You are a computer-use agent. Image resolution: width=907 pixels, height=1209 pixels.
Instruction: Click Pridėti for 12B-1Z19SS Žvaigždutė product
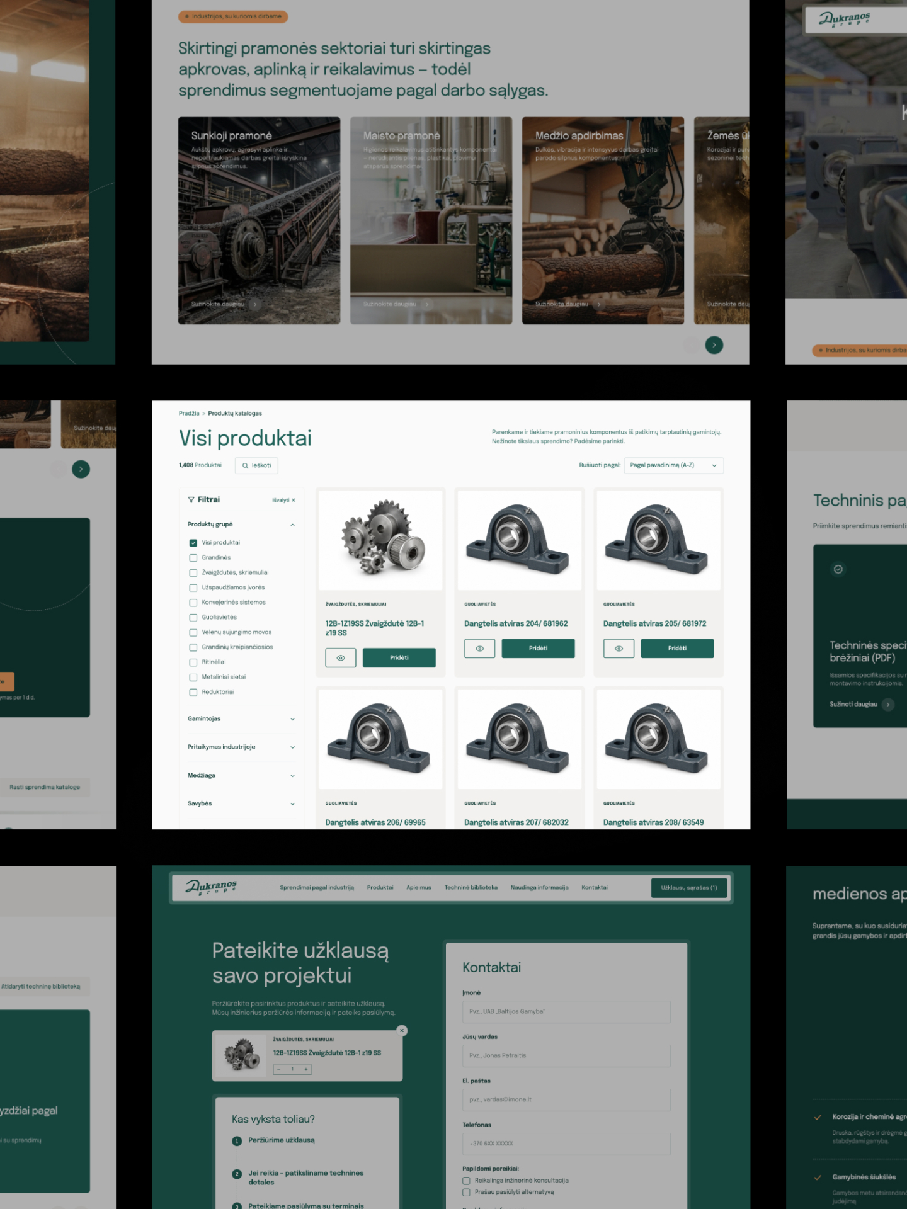[399, 658]
